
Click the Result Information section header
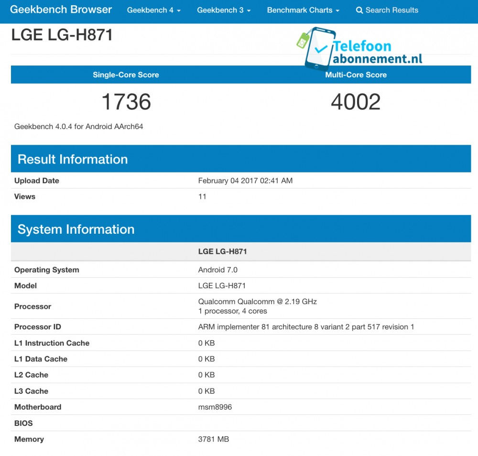pos(73,159)
